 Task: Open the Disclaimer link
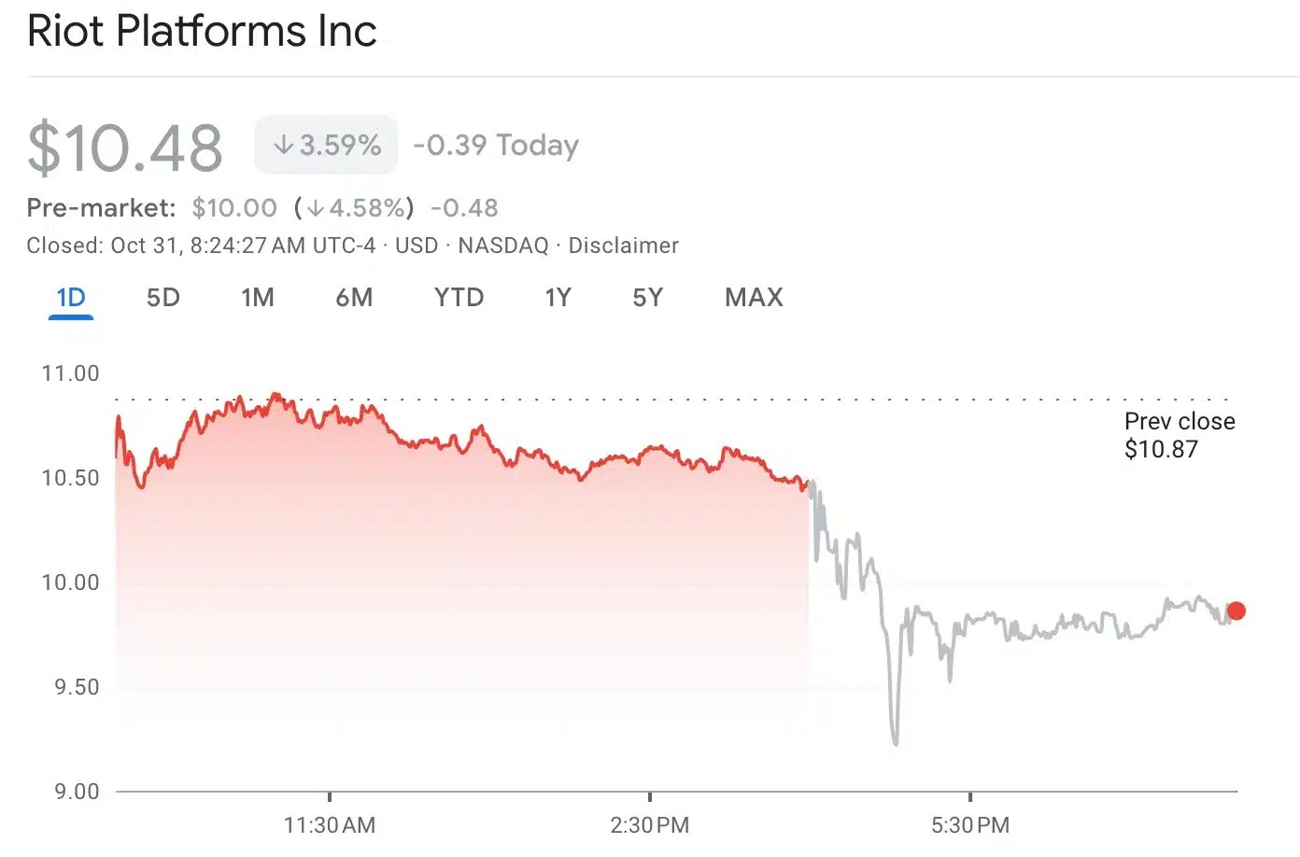click(x=624, y=246)
